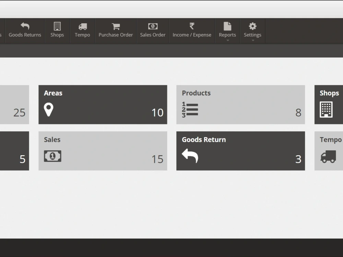This screenshot has height=257, width=343.
Task: Click the Reports document icon
Action: [227, 26]
